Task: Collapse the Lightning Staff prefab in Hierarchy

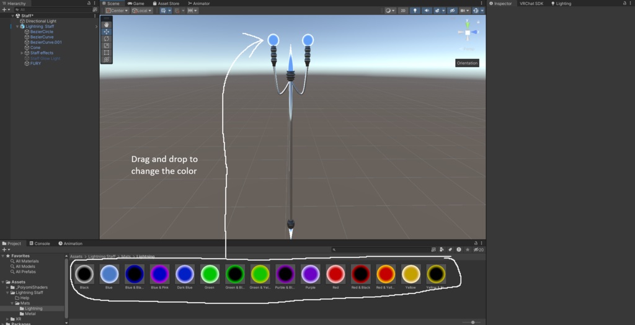Action: click(17, 26)
